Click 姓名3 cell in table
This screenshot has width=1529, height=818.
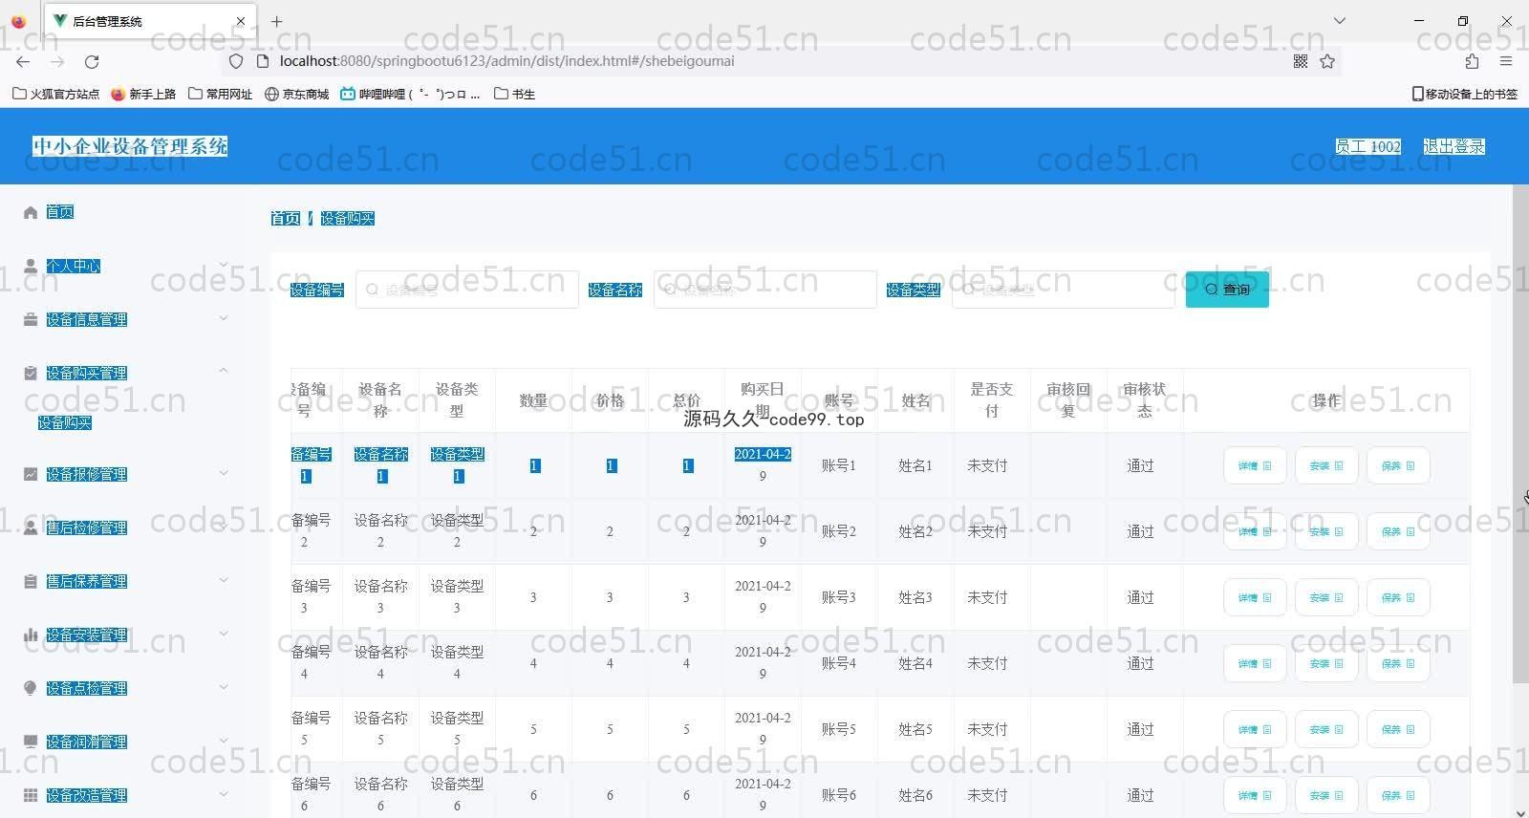coord(915,598)
